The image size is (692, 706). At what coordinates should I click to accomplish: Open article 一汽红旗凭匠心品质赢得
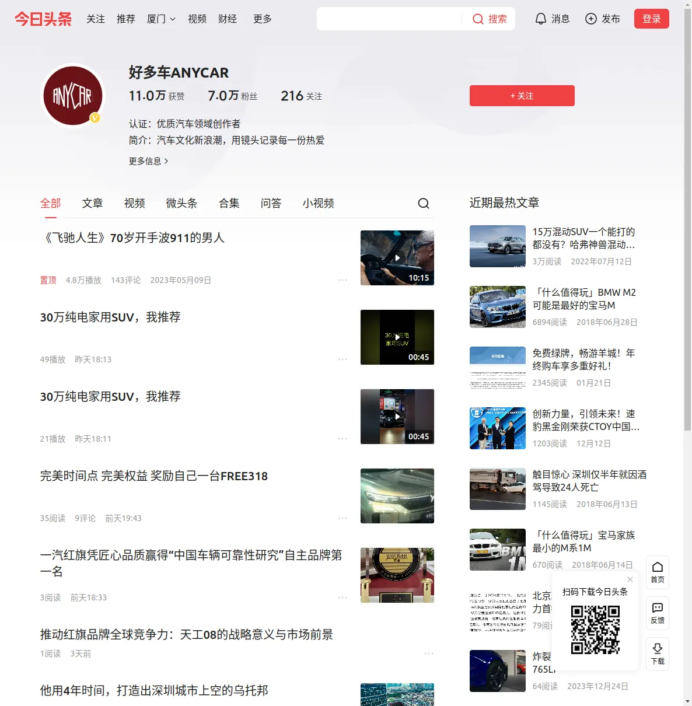tap(191, 563)
